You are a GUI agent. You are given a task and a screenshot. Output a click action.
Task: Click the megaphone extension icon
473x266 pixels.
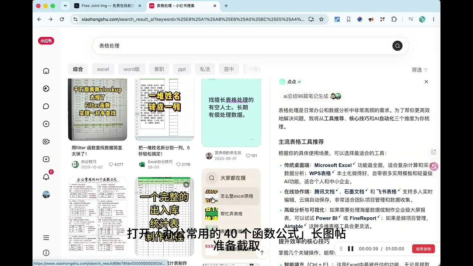tap(371, 19)
